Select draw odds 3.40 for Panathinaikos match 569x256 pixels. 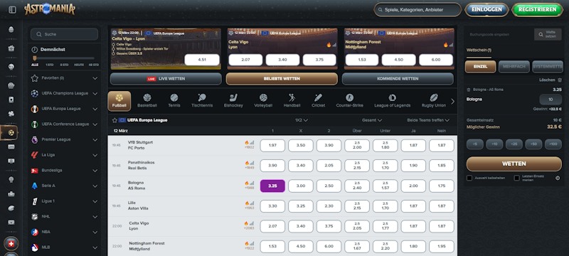(300, 166)
